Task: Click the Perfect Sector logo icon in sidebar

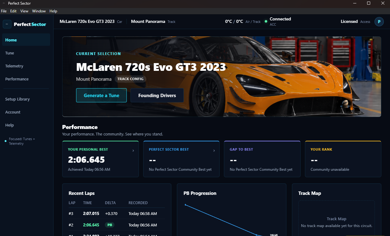Action: (x=7, y=24)
